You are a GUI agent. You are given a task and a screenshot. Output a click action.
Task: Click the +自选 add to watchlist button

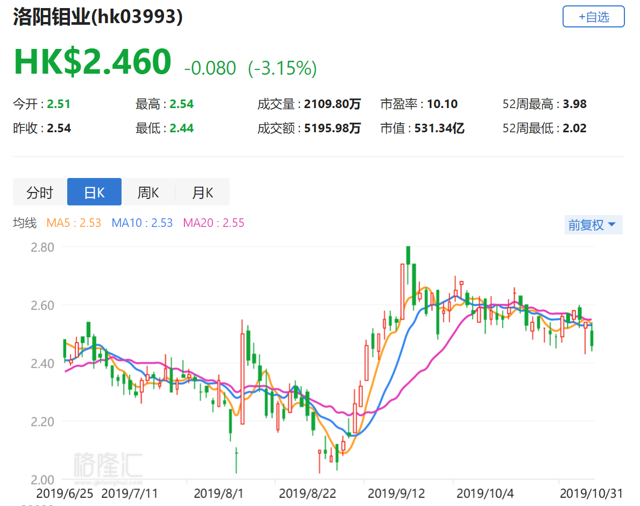(593, 17)
